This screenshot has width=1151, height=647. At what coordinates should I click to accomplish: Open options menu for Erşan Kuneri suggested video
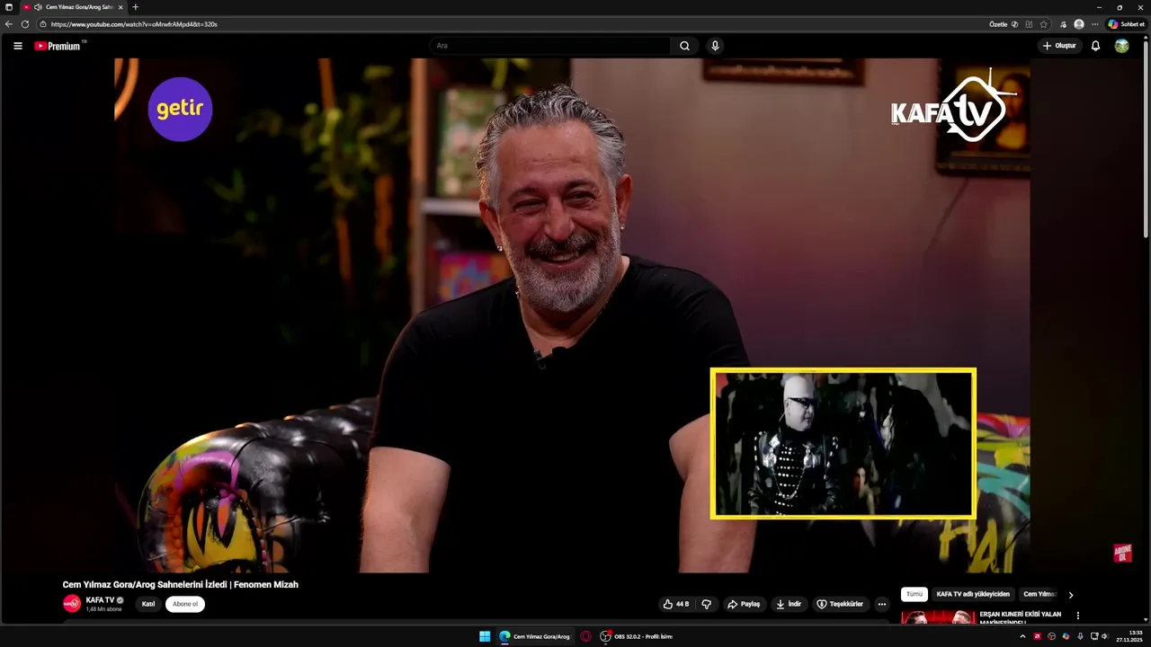[1077, 616]
